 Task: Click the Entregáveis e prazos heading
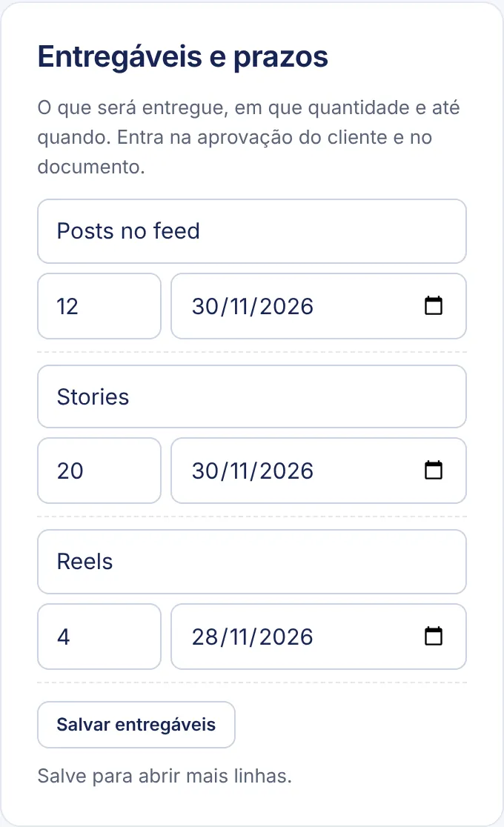(182, 57)
